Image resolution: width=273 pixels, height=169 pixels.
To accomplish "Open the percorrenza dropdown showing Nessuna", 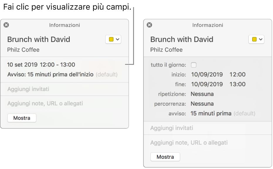I will point(202,104).
